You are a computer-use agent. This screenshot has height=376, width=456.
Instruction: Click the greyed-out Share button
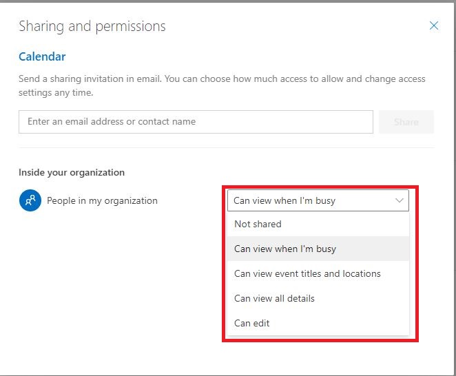(406, 122)
